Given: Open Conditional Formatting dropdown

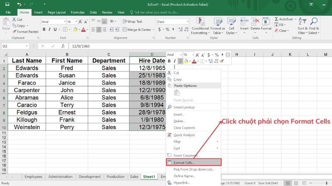Looking at the screenshot, I should (200, 26).
